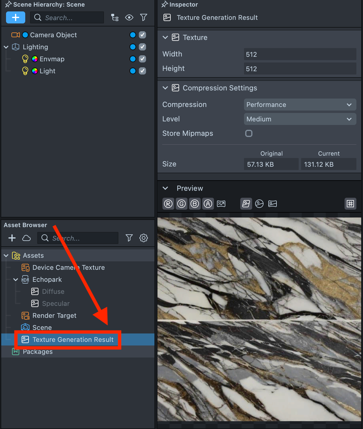The width and height of the screenshot is (363, 429).
Task: Select the Echopark HDR asset
Action: tap(47, 279)
